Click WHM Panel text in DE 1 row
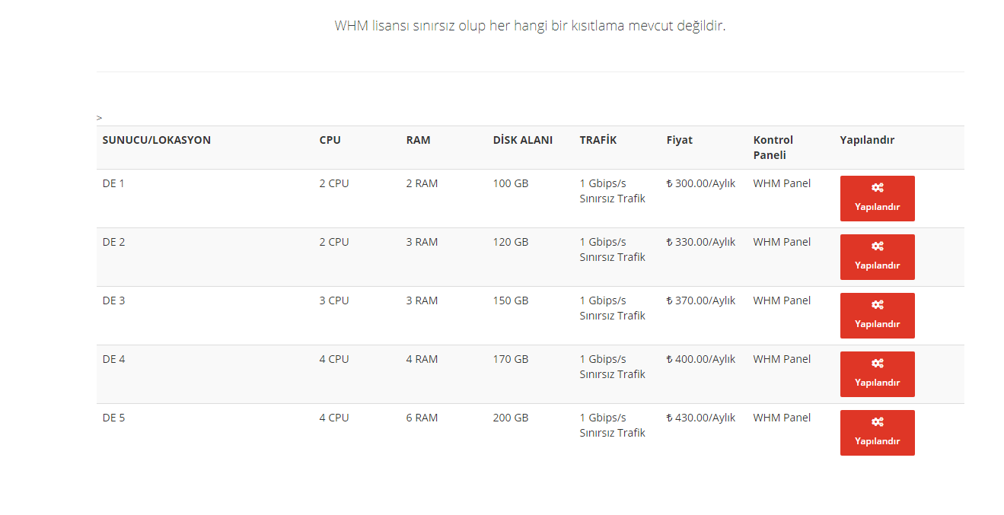The image size is (1004, 515). pyautogui.click(x=782, y=183)
